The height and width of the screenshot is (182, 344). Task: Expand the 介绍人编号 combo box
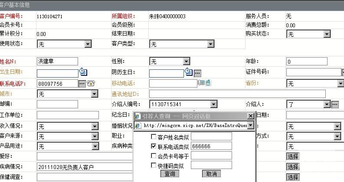point(213,104)
